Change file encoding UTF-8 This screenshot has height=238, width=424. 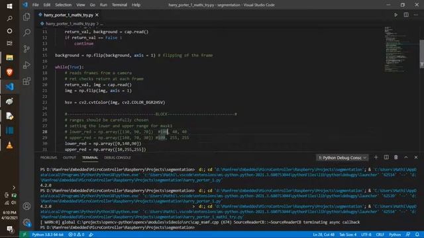pos(366,235)
